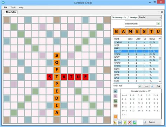Sort list by Letter column header

[138, 39]
